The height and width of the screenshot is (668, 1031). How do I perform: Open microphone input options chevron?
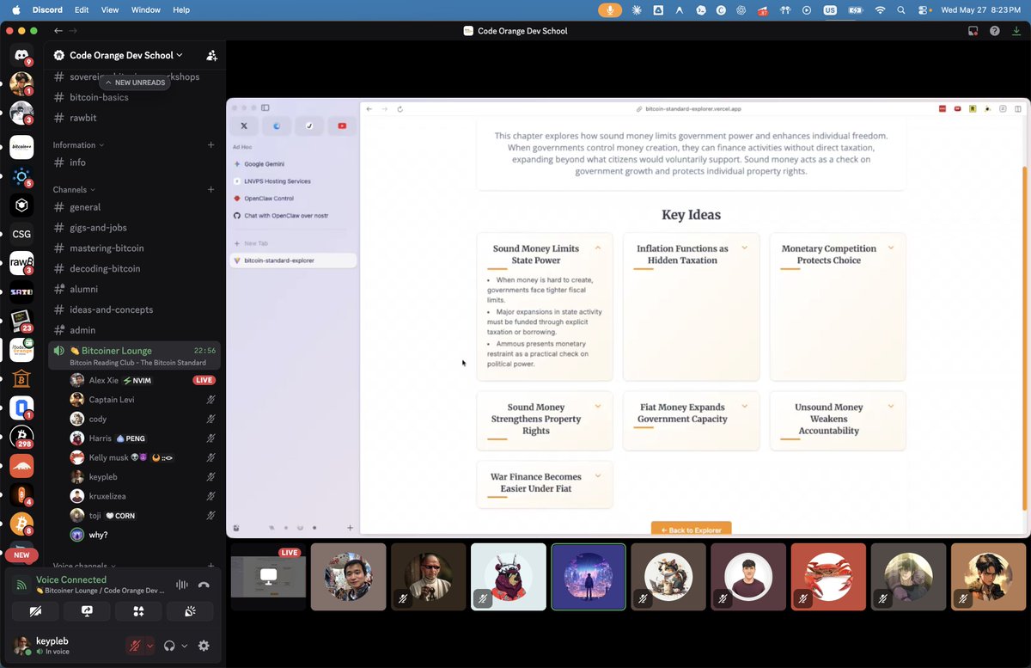(150, 646)
